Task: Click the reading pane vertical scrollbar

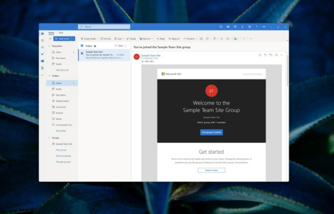Action: coord(287,70)
